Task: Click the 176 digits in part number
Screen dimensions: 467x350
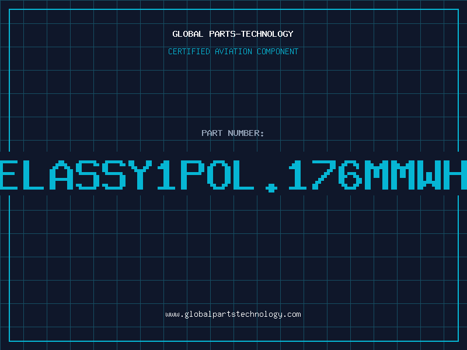Action: click(325, 175)
